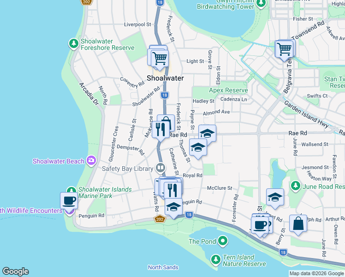Select the shopping bag marker beside Frederick St
Image resolution: width=345 pixels, height=277 pixels.
click(169, 120)
